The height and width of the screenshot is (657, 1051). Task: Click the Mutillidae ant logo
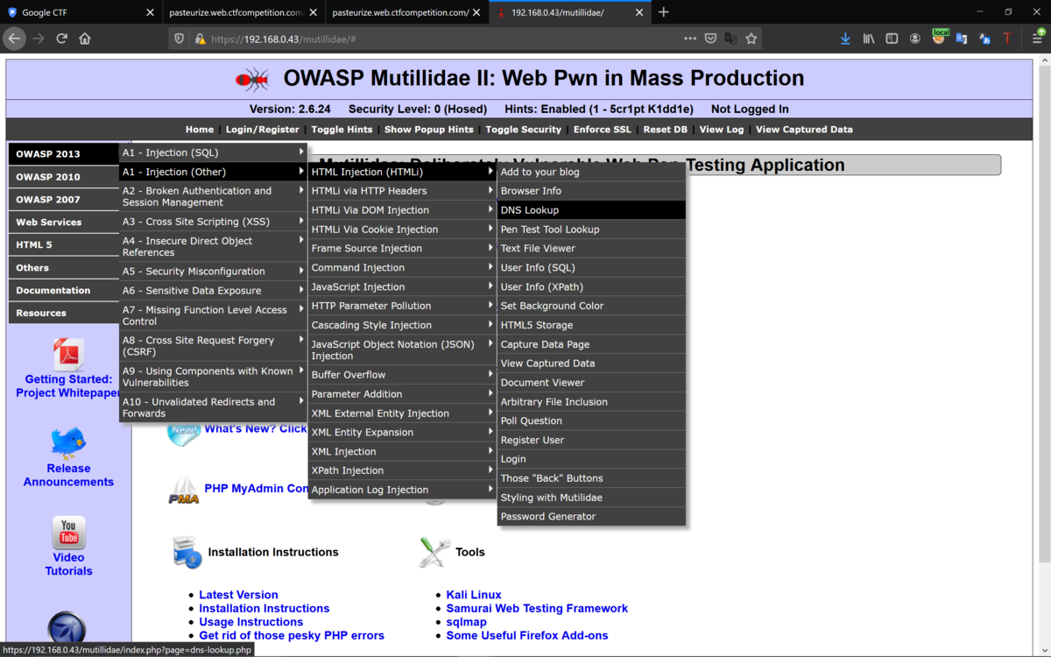252,80
